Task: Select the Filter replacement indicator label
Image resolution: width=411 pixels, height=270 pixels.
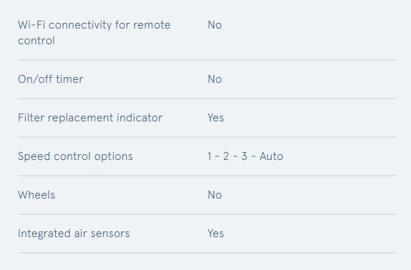Action: pos(90,118)
